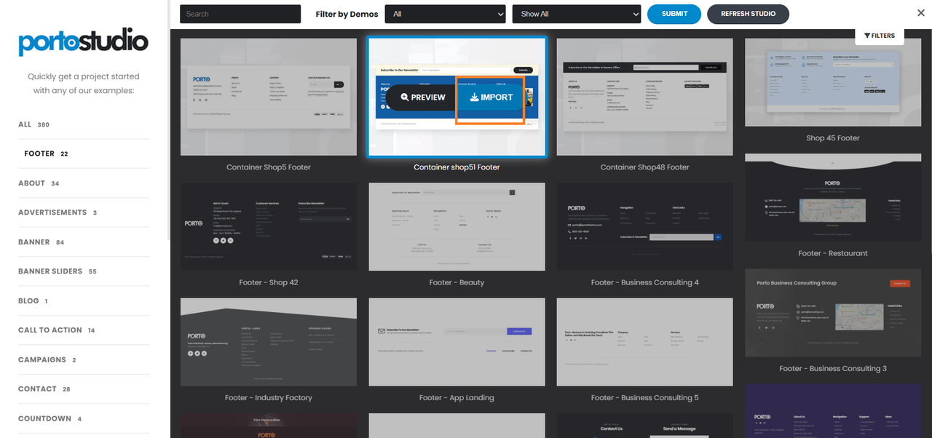Click the 'Footer - Business Consulting 3' caption

point(833,369)
